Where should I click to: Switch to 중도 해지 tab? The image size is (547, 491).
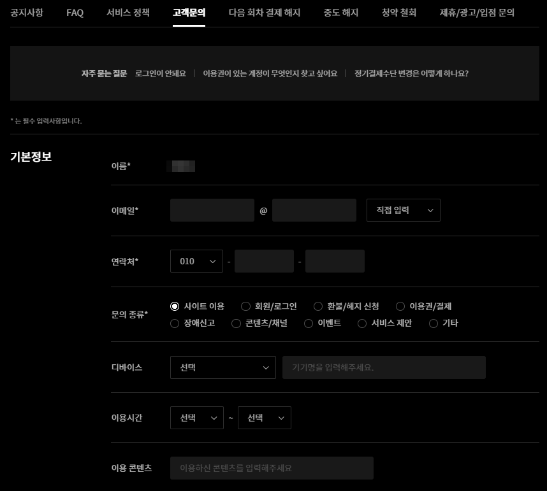(340, 13)
